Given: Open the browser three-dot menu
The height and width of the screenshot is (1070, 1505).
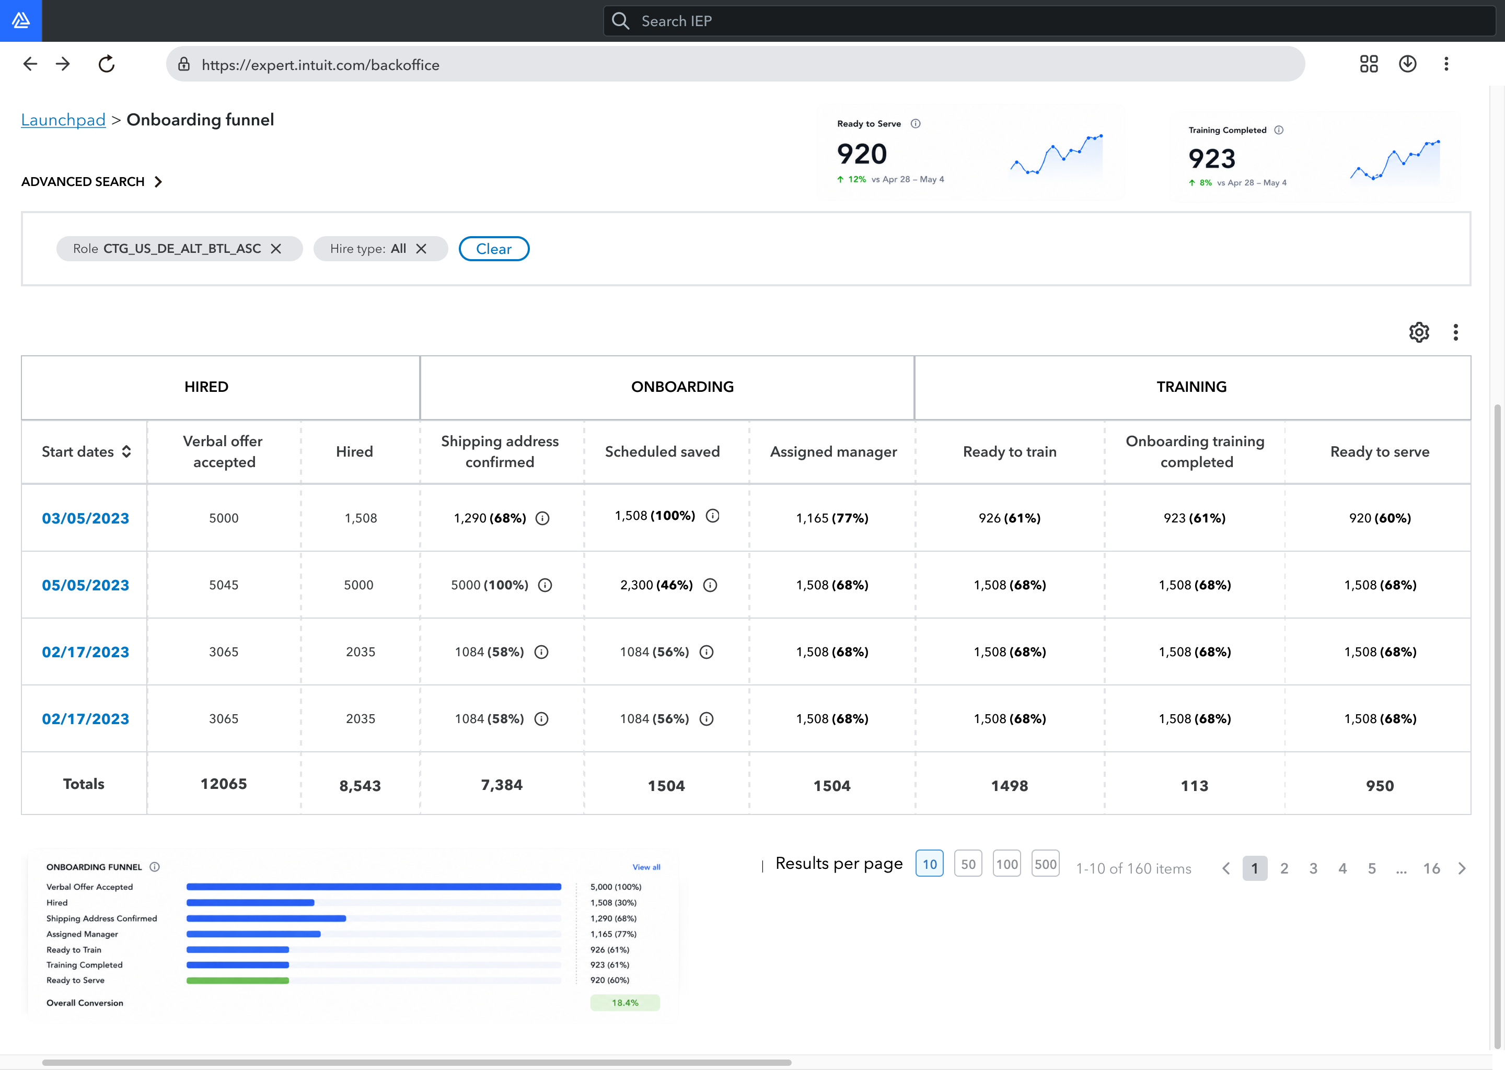Looking at the screenshot, I should [1446, 64].
